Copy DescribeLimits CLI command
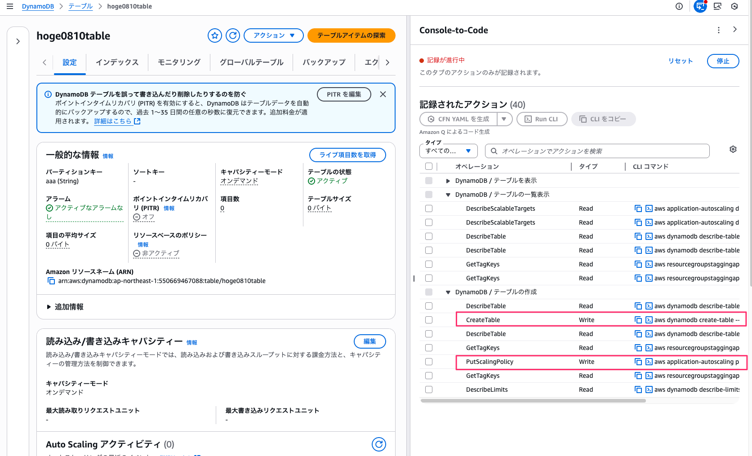 [x=638, y=390]
